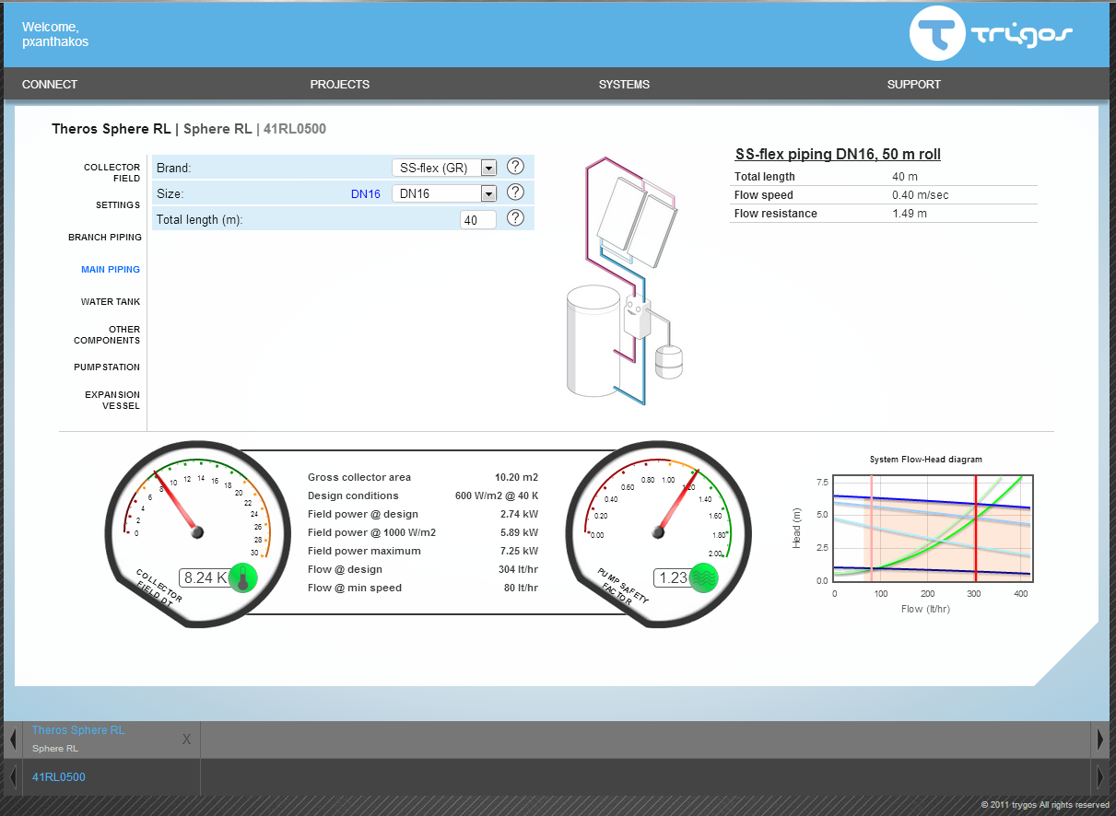This screenshot has height=816, width=1116.
Task: Click the copyright 2011 trygos footer text
Action: point(1045,805)
